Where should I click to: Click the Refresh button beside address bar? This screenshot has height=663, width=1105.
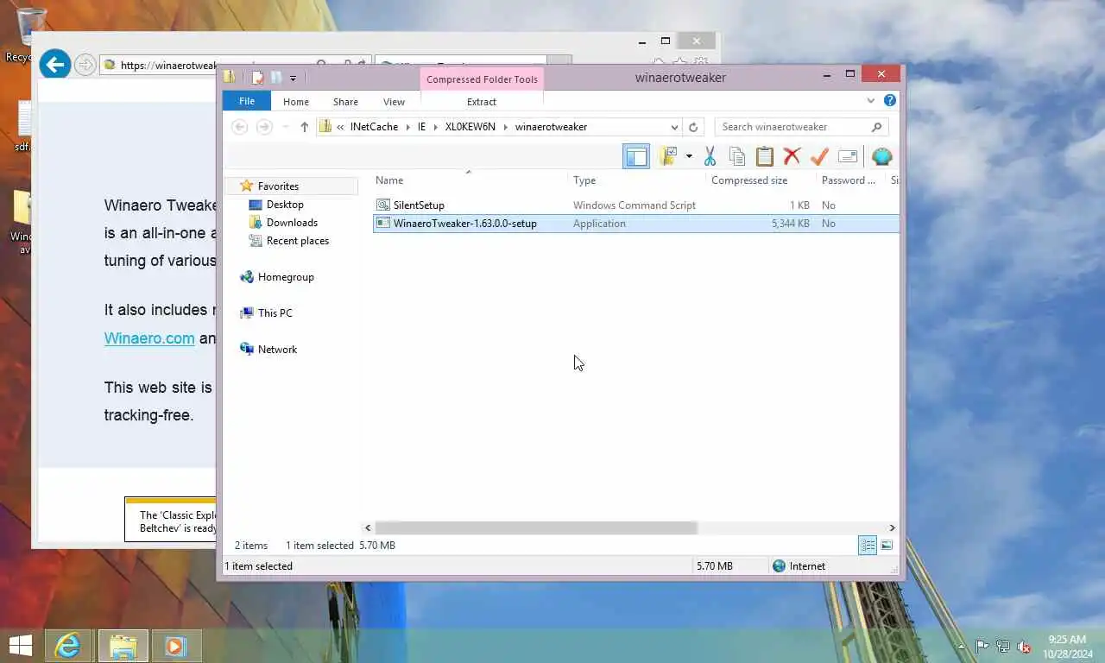point(693,127)
